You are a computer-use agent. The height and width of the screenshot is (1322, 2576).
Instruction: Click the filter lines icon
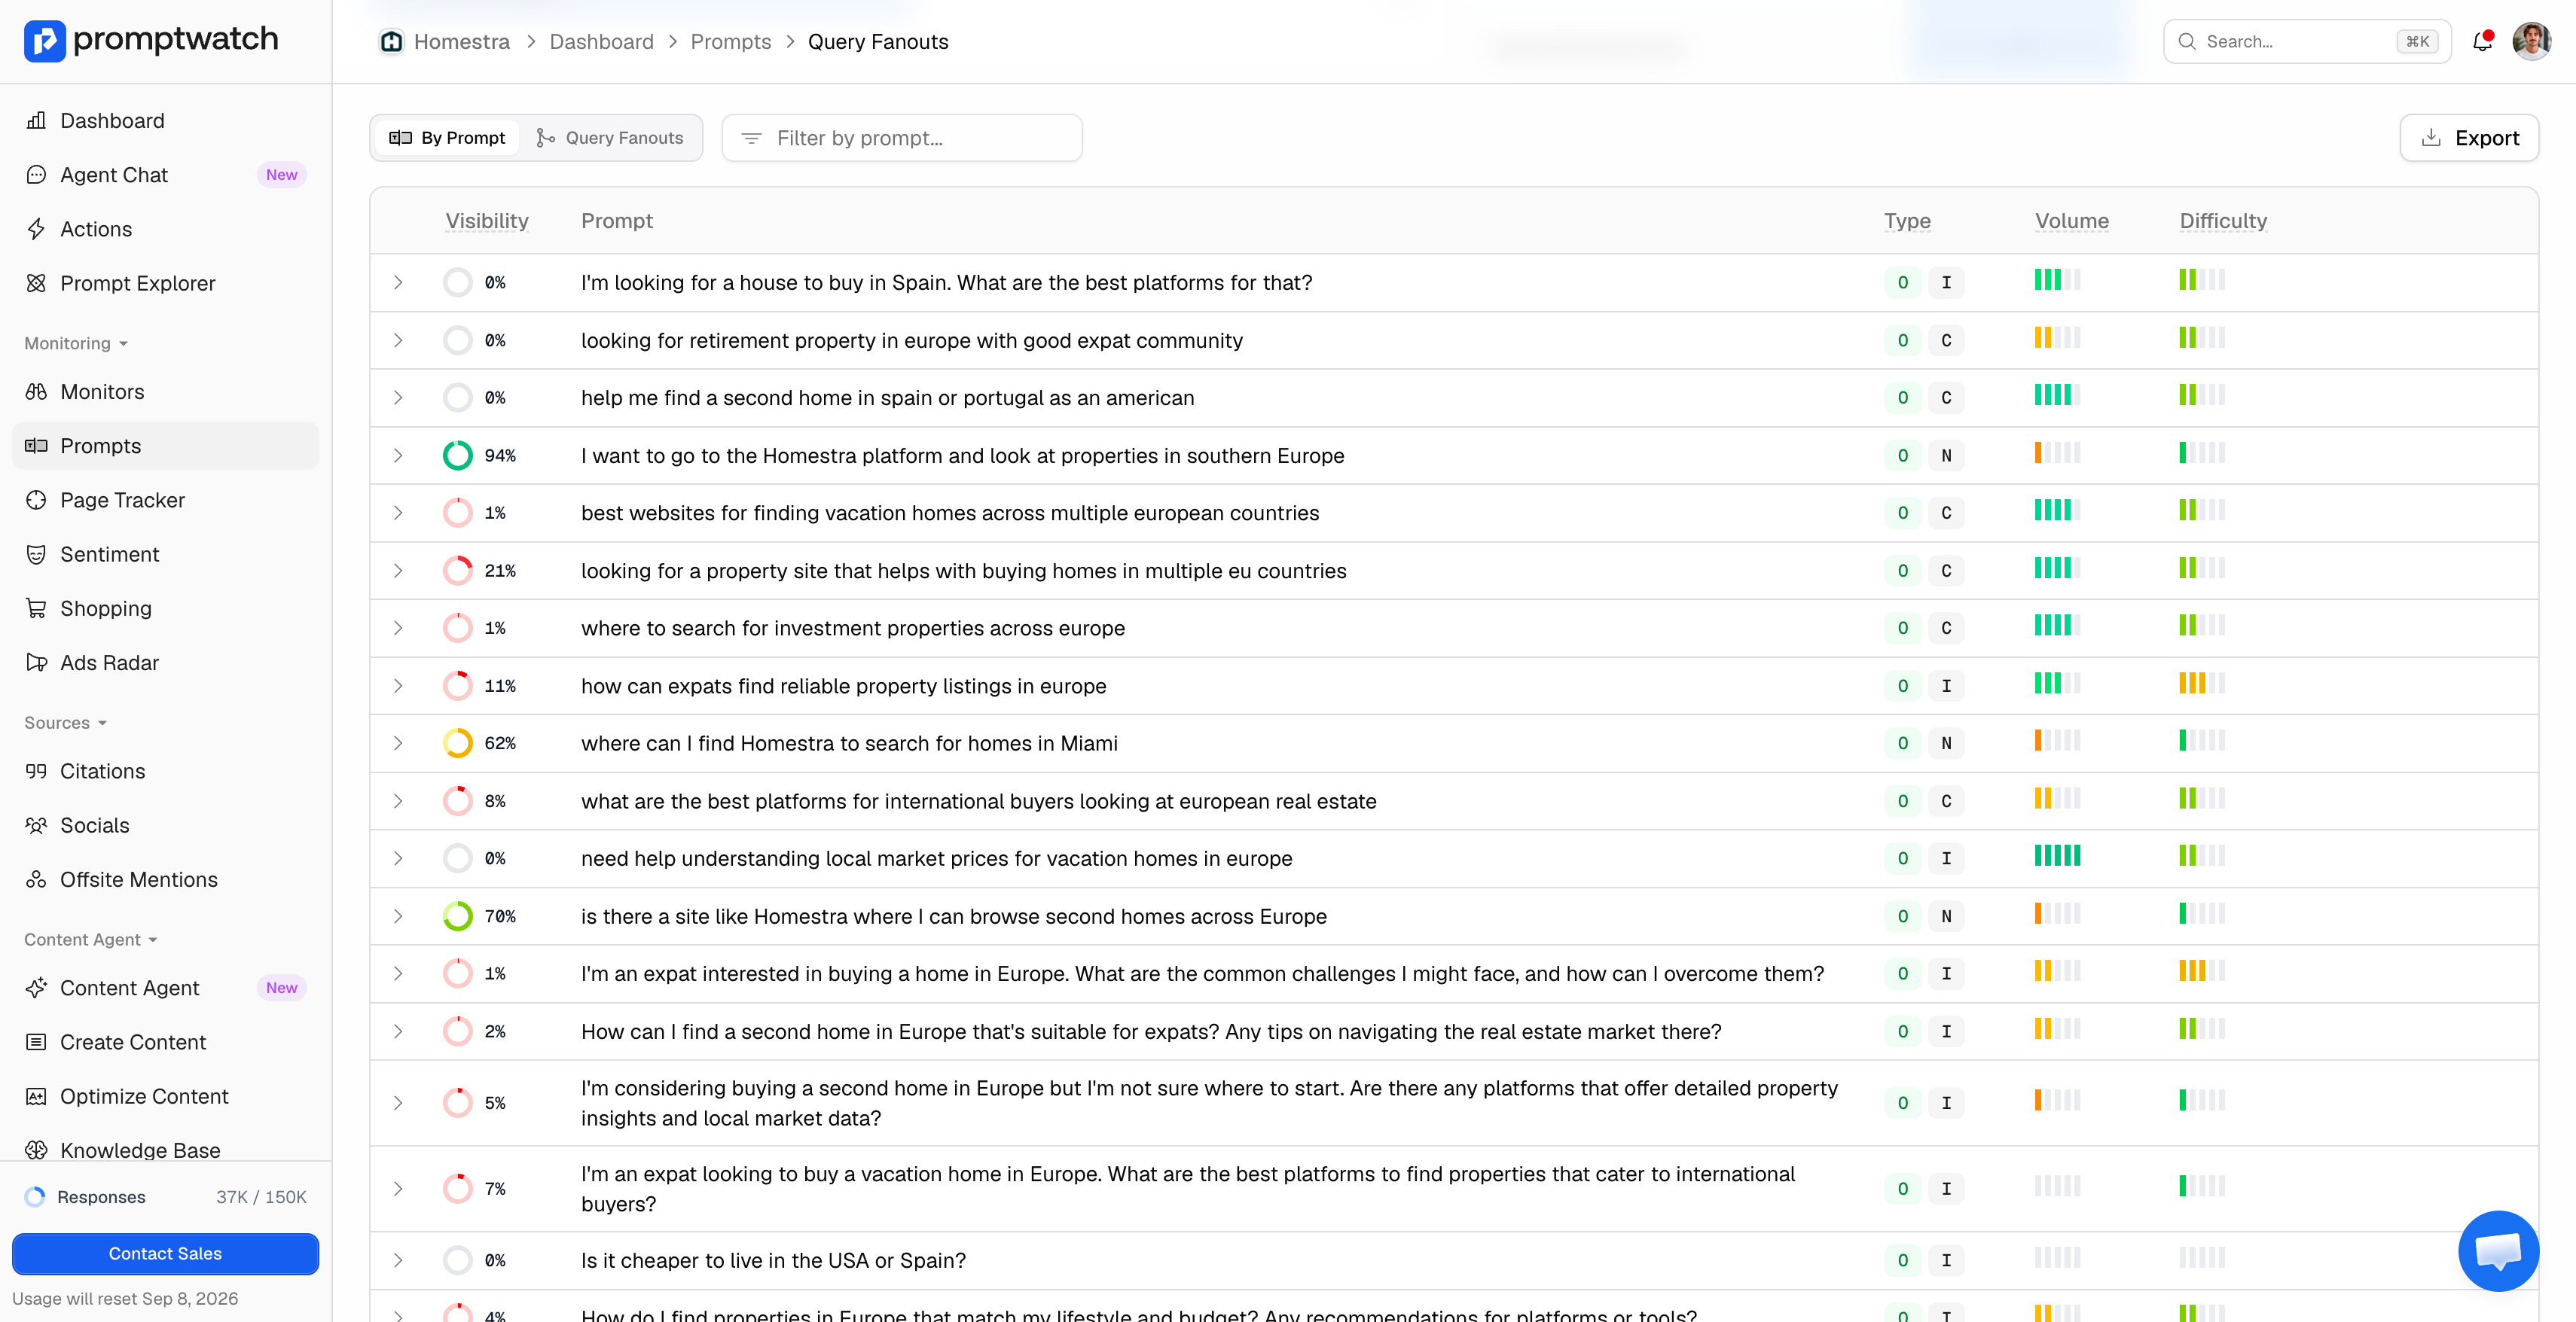(x=751, y=138)
